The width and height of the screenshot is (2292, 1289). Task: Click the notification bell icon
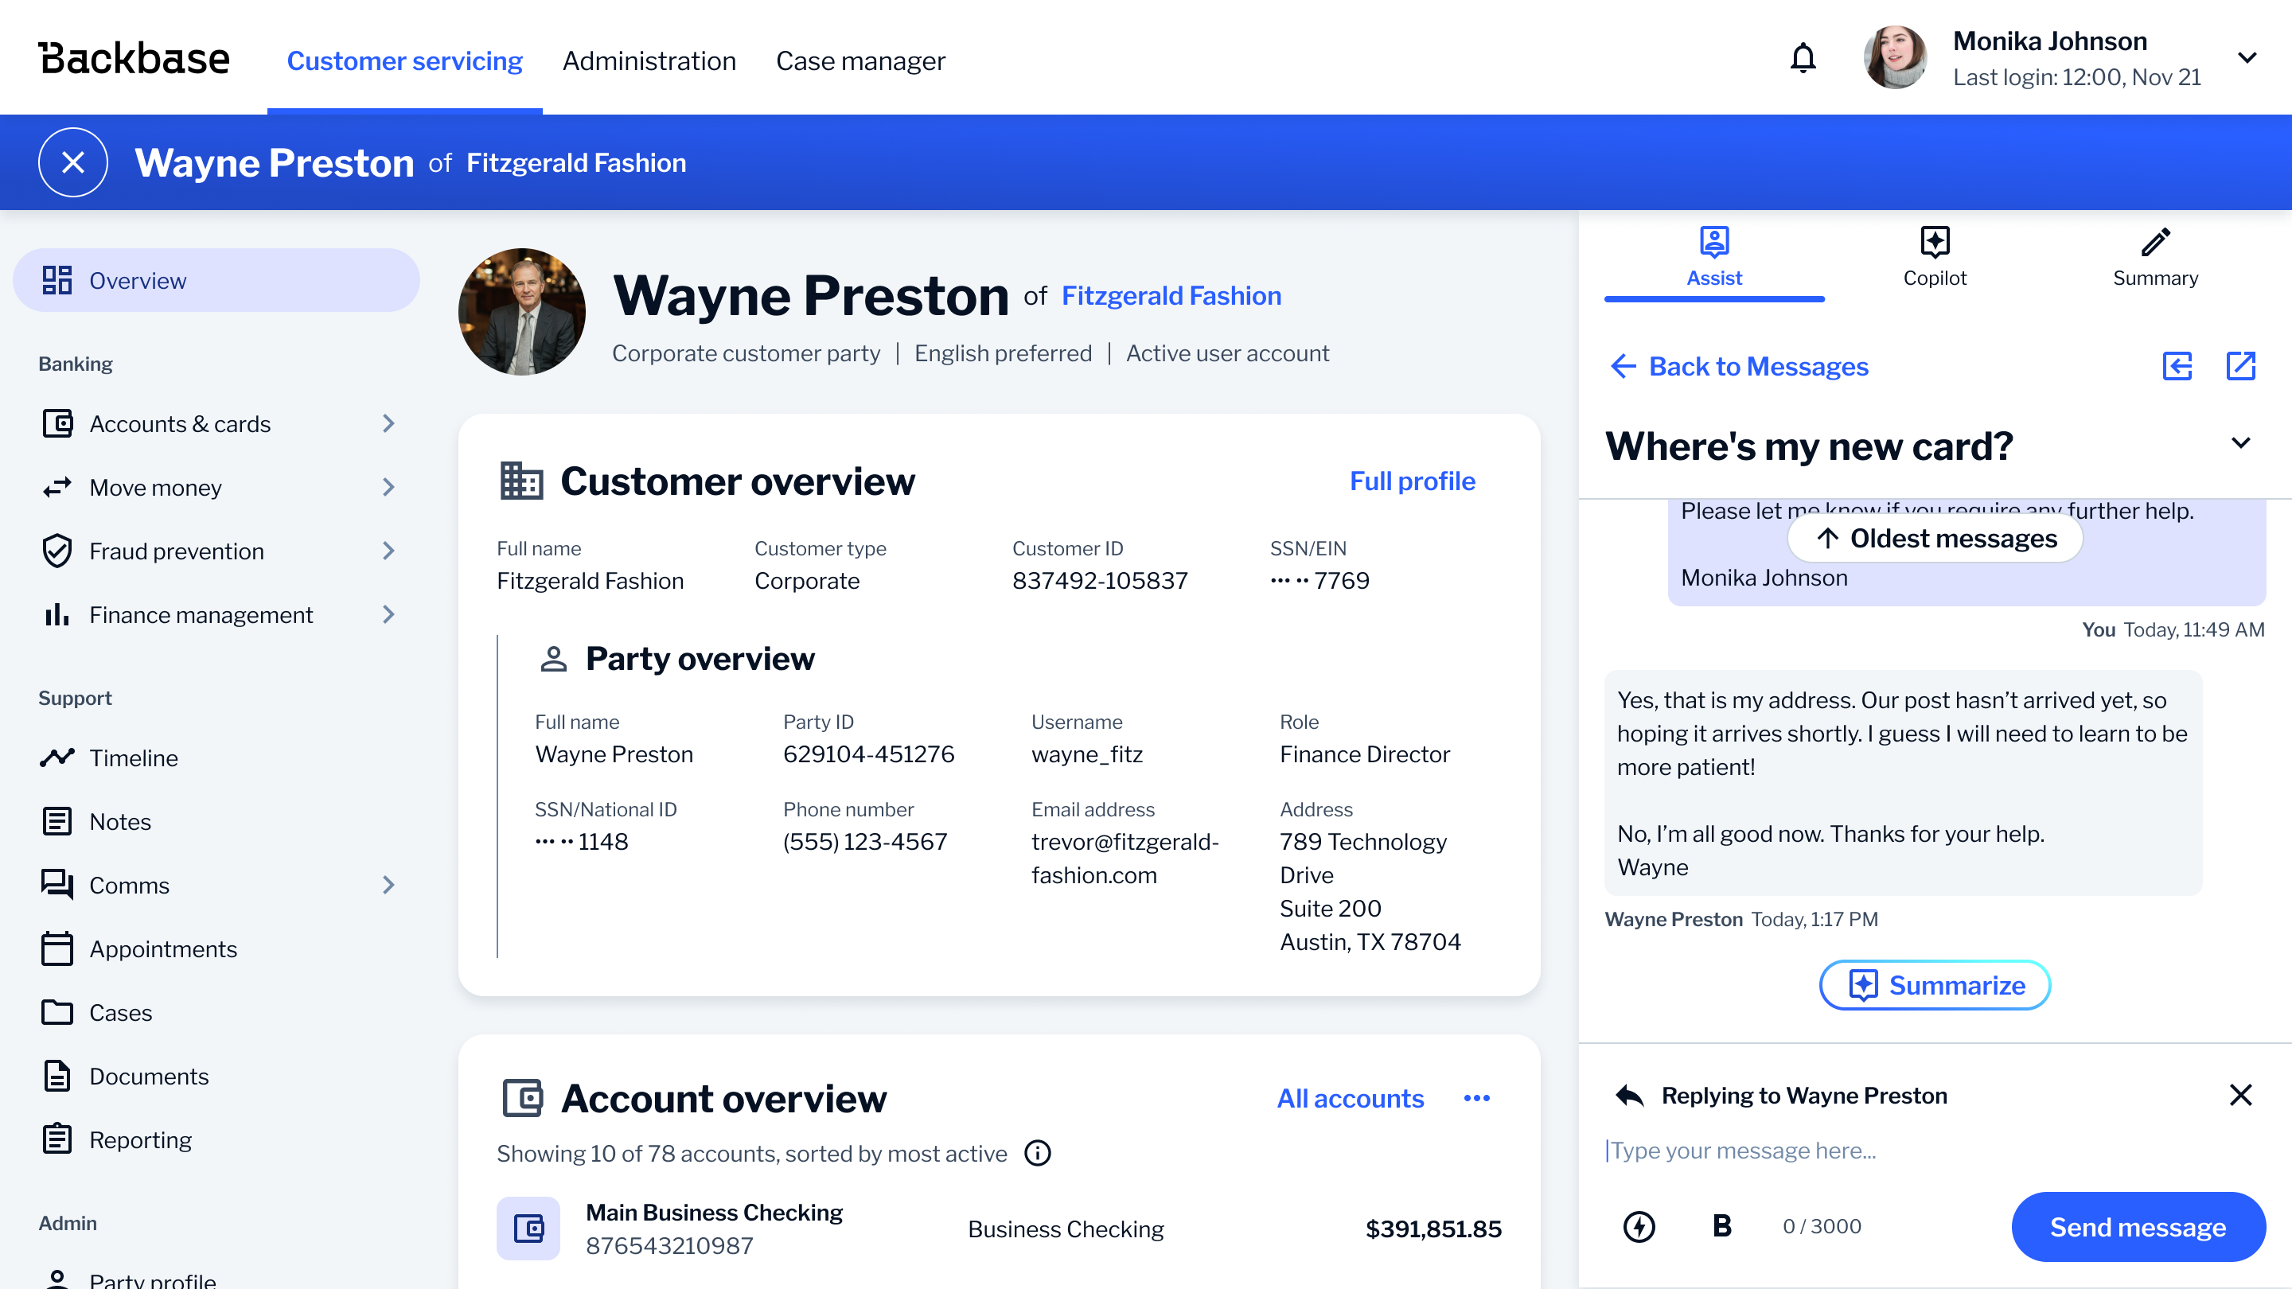(x=1803, y=59)
